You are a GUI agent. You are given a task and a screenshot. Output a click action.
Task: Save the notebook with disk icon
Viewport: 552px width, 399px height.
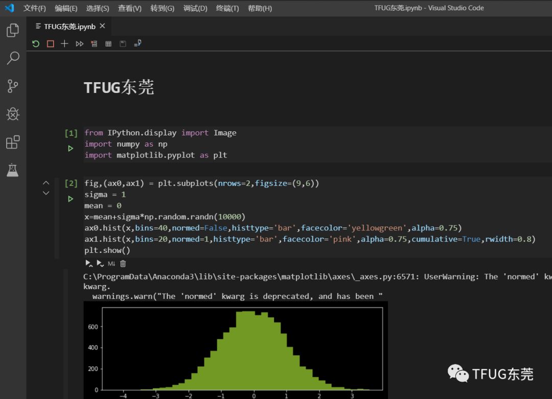click(x=123, y=43)
